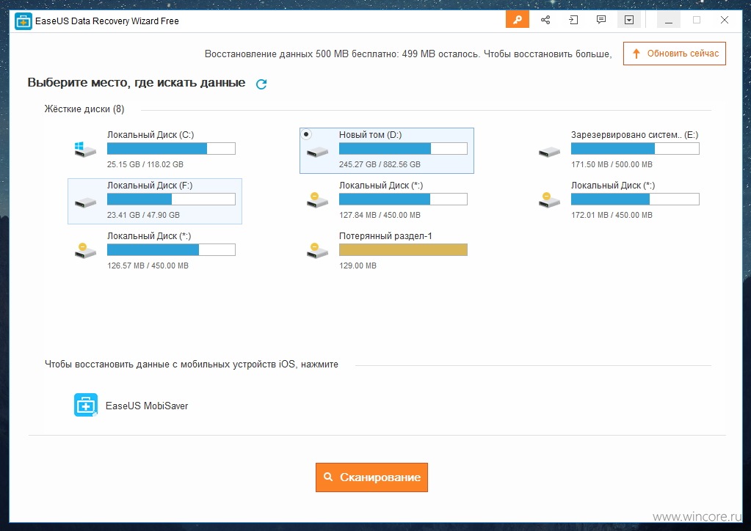The width and height of the screenshot is (751, 531).
Task: Click the import scan status icon
Action: pyautogui.click(x=573, y=20)
